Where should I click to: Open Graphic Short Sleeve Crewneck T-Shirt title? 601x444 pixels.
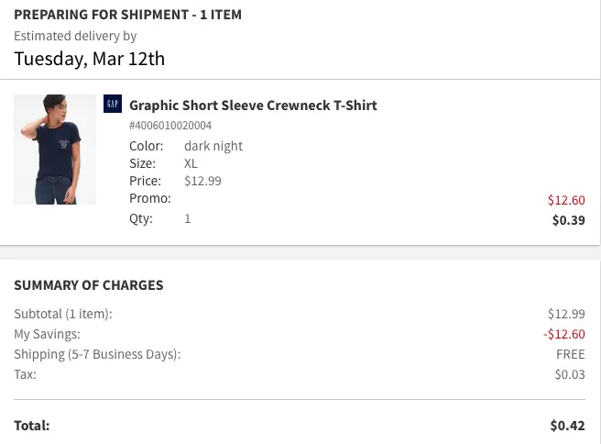coord(253,105)
